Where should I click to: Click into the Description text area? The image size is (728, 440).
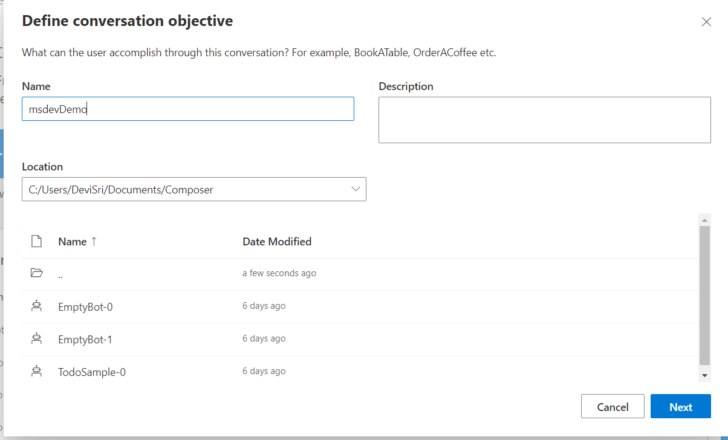(544, 120)
